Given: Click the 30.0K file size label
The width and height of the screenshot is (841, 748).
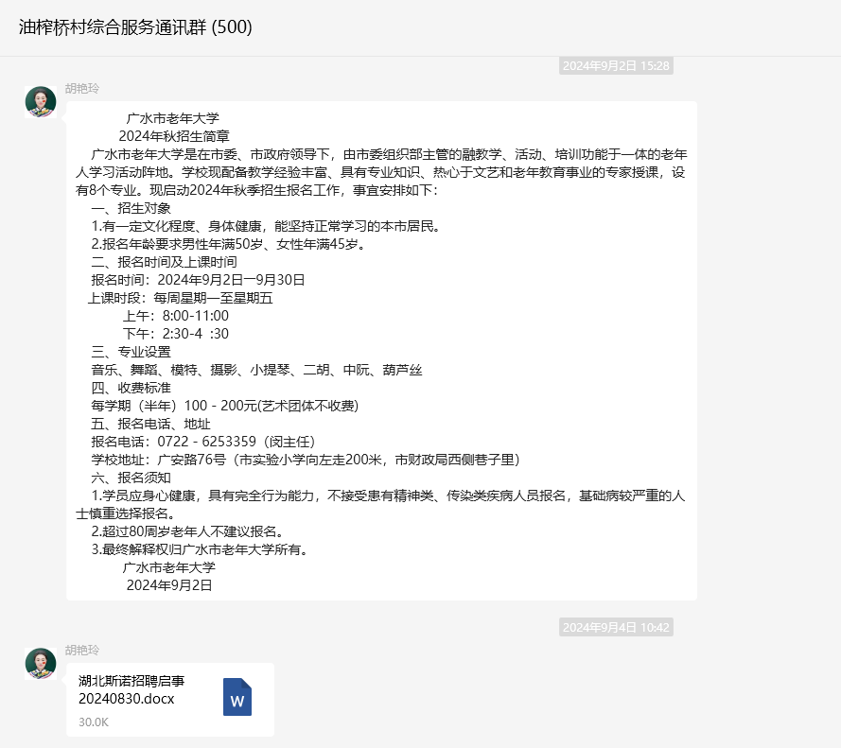Looking at the screenshot, I should (94, 722).
